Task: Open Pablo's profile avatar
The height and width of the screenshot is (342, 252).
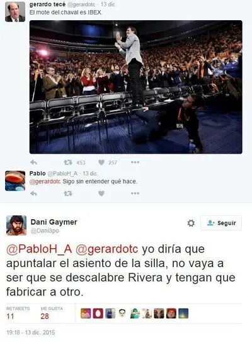Action: [15, 181]
